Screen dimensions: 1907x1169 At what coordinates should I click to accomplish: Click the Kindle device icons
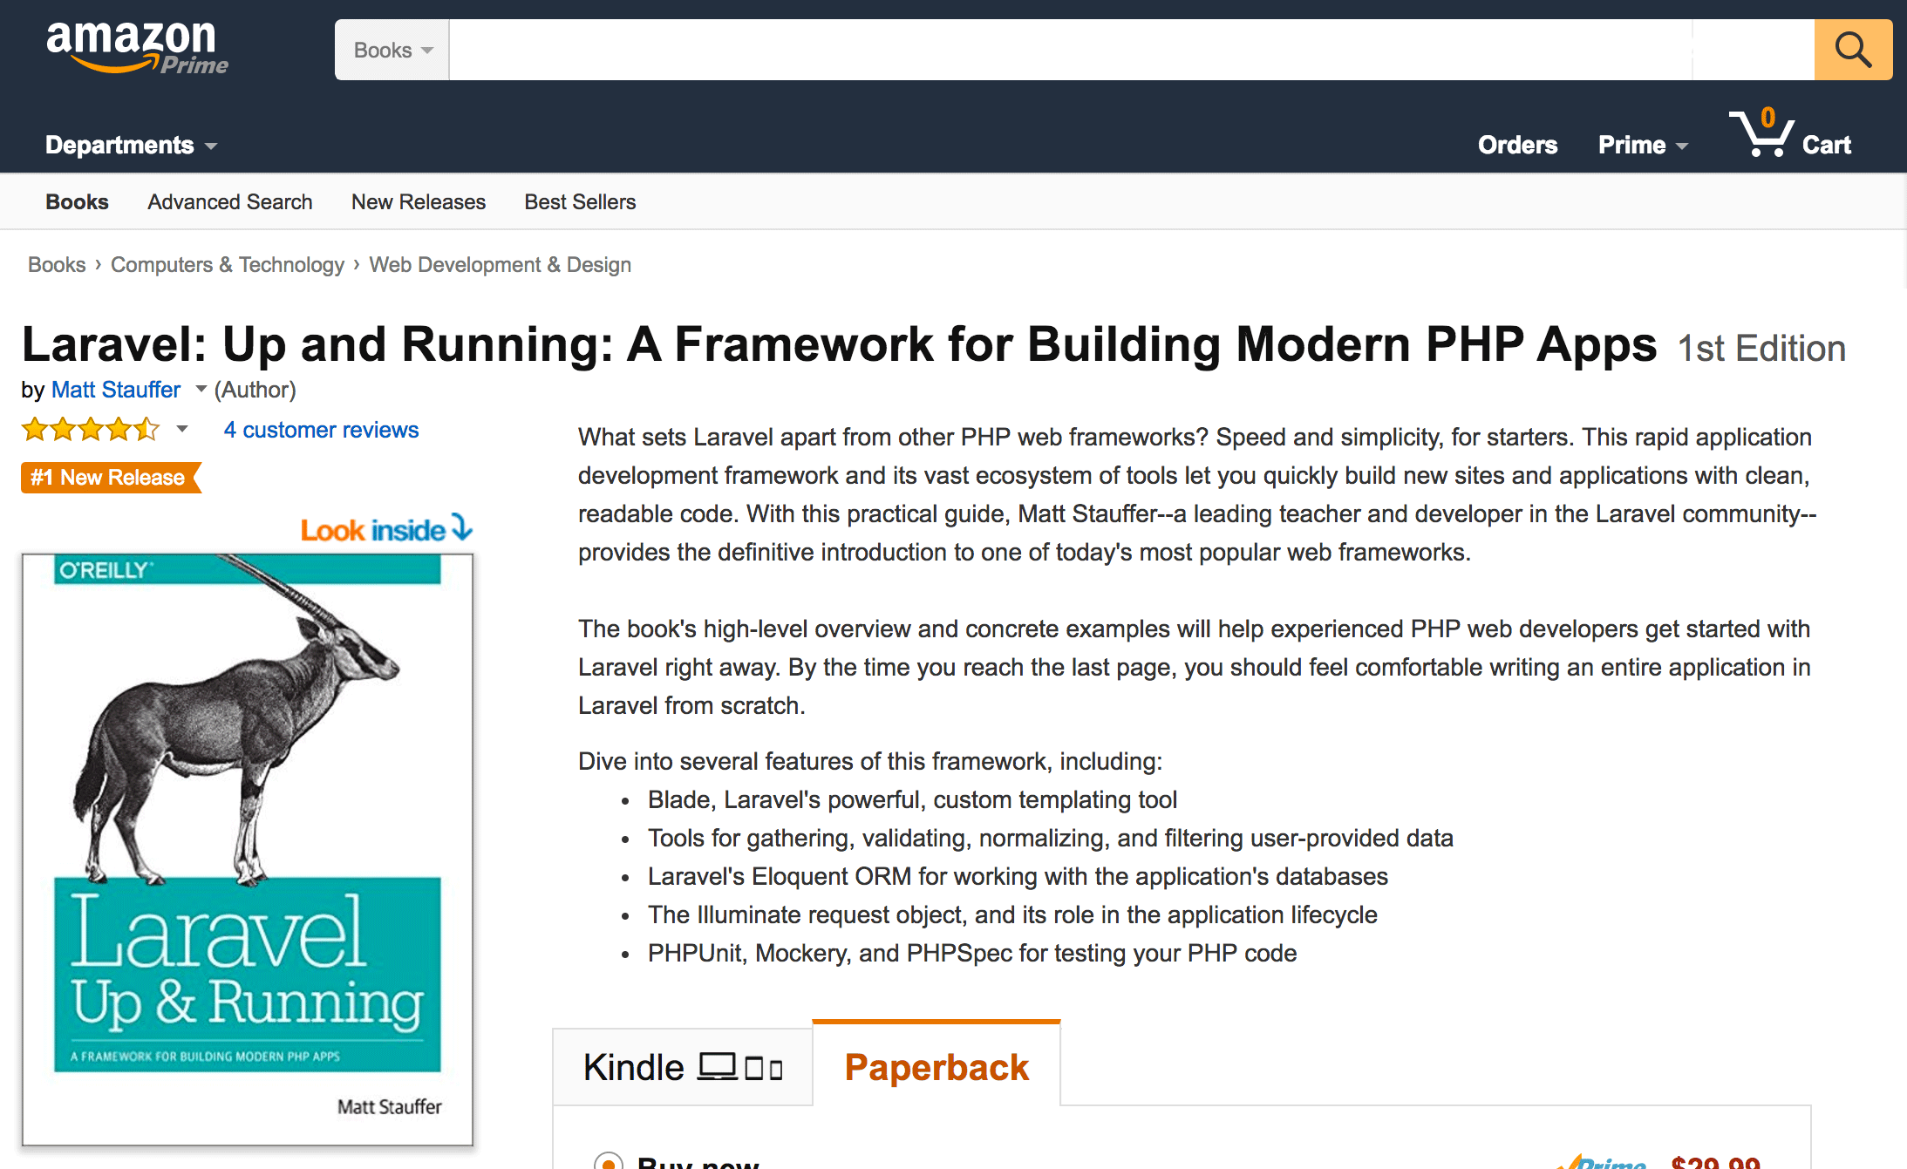(x=740, y=1067)
